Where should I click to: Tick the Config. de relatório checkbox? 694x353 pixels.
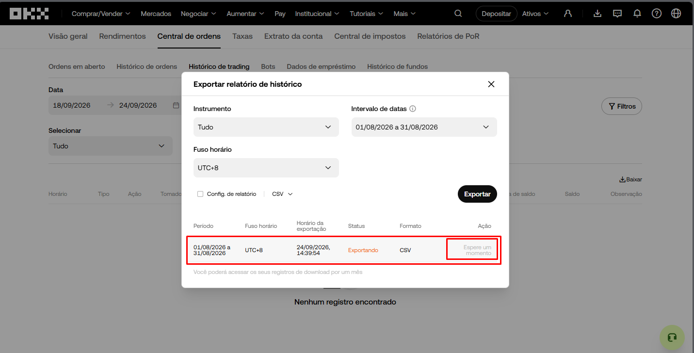click(x=200, y=194)
